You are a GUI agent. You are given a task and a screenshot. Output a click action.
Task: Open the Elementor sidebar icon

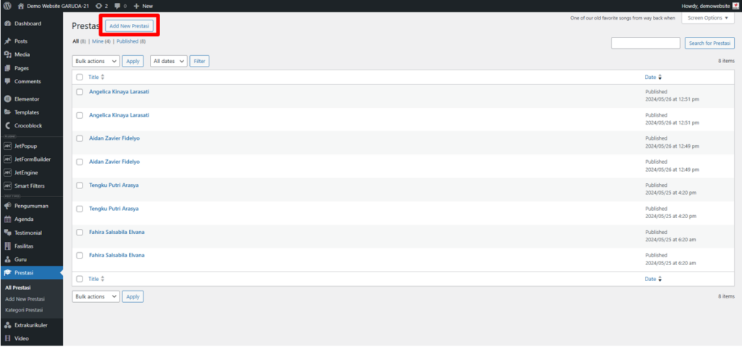click(x=7, y=99)
